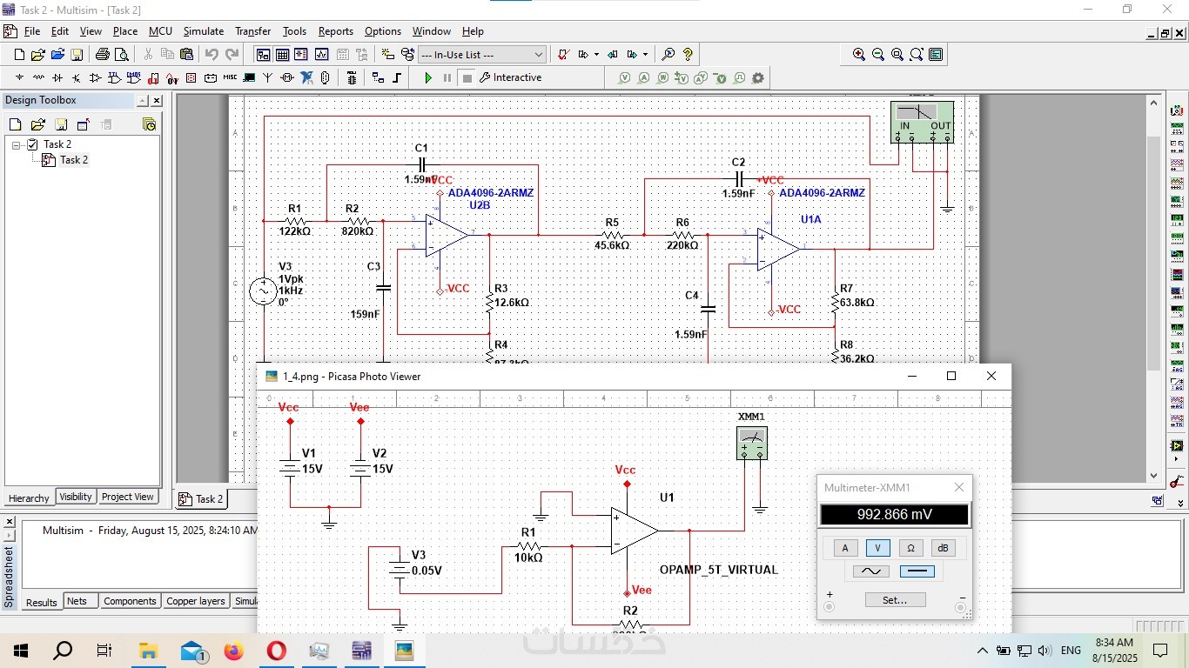
Task: Open Opera browser from the taskbar
Action: pyautogui.click(x=276, y=651)
